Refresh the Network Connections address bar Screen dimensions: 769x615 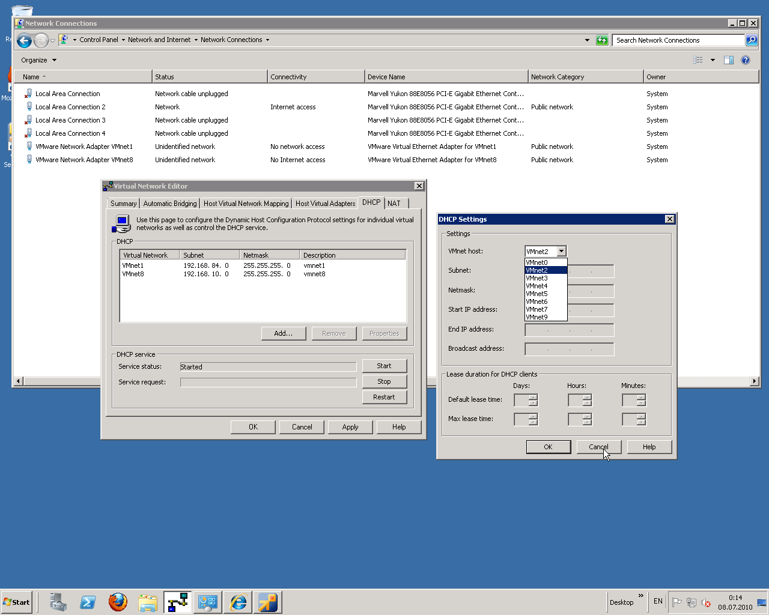pyautogui.click(x=602, y=40)
